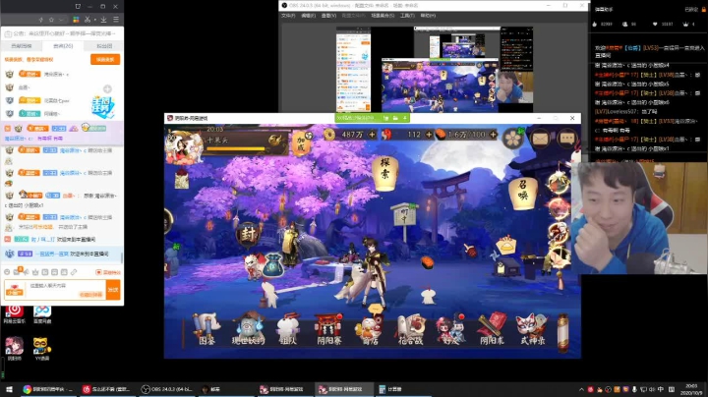The width and height of the screenshot is (708, 397).
Task: Open 文件(F) menu in OBS window
Action: click(x=288, y=16)
